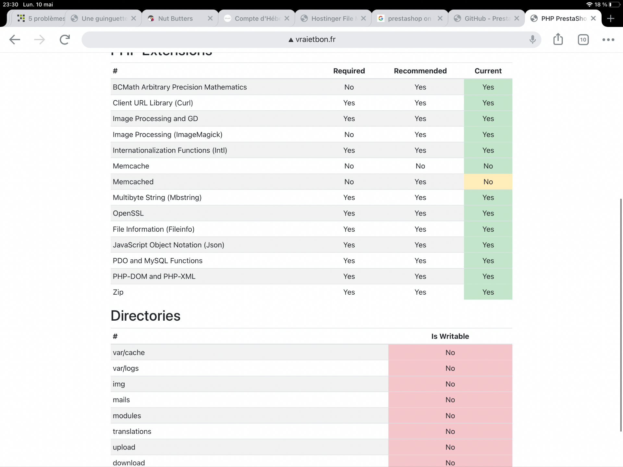623x467 pixels.
Task: Click the modules directory row
Action: [311, 415]
